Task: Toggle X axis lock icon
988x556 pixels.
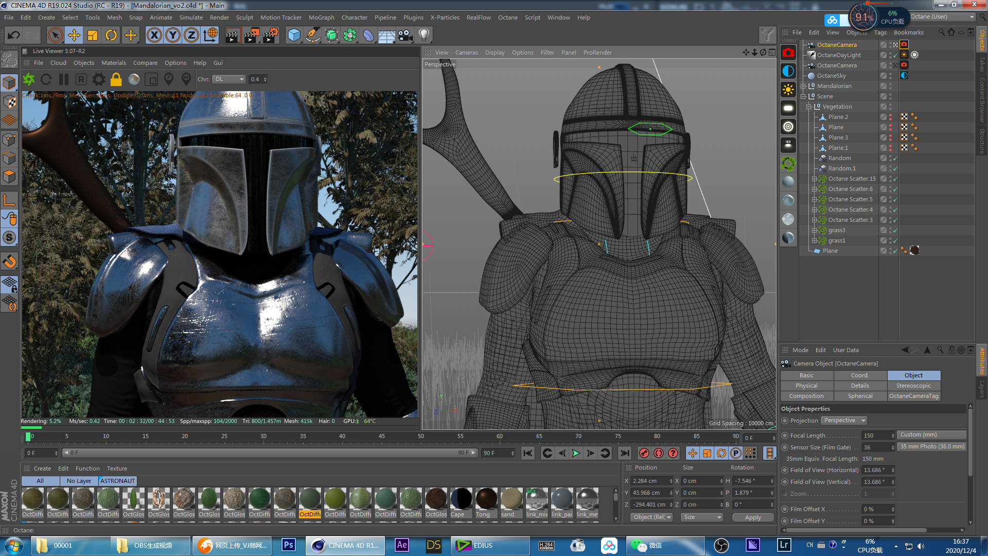Action: point(154,35)
